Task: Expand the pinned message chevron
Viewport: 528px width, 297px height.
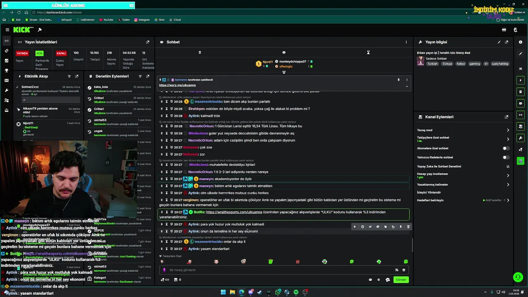Action: (407, 86)
